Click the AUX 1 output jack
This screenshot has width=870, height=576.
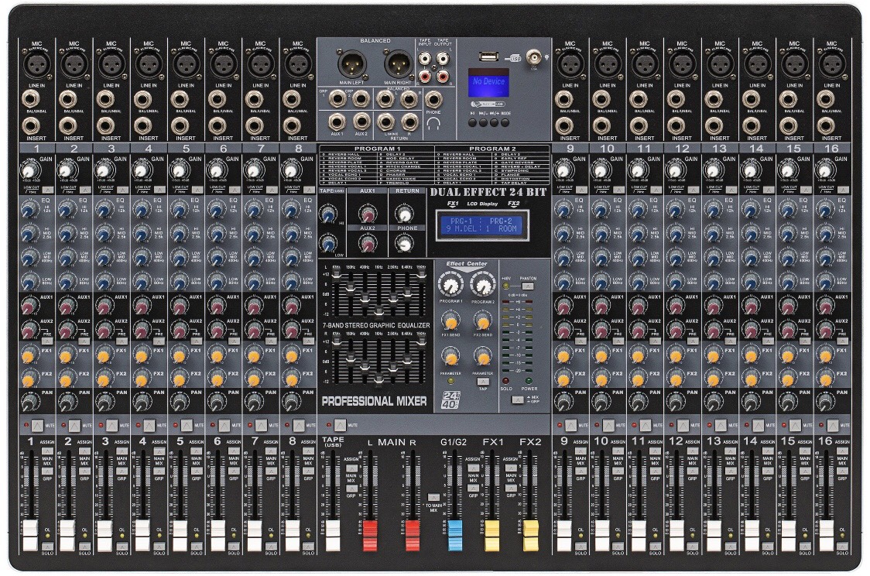(x=337, y=121)
